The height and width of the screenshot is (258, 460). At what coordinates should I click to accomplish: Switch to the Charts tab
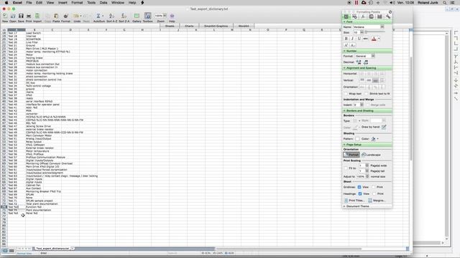[189, 26]
